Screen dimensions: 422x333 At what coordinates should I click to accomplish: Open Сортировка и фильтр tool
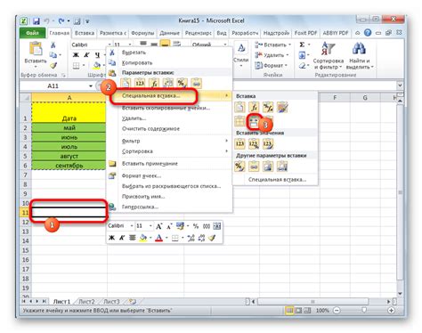[329, 55]
